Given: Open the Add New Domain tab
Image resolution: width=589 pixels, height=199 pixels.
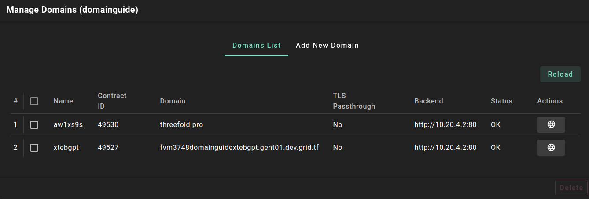Looking at the screenshot, I should coord(327,46).
